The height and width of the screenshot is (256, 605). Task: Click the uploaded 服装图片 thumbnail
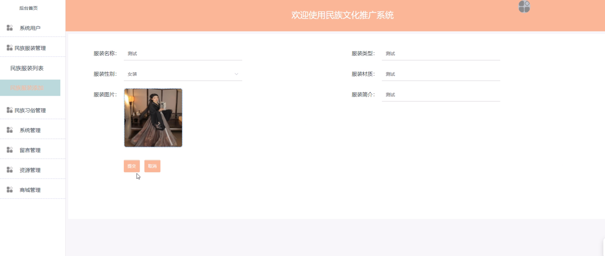pyautogui.click(x=153, y=118)
